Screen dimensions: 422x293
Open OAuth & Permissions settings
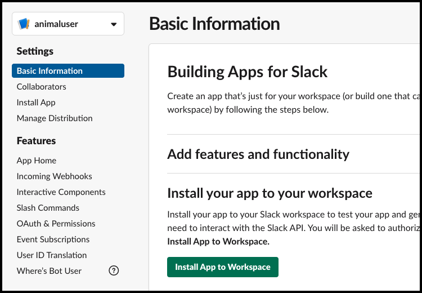click(56, 224)
